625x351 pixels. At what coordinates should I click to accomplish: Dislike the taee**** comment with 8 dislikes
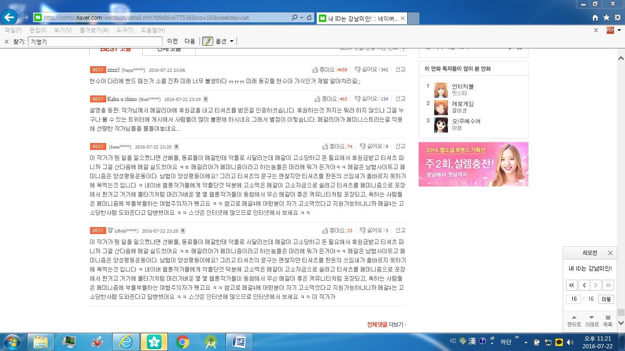(374, 146)
